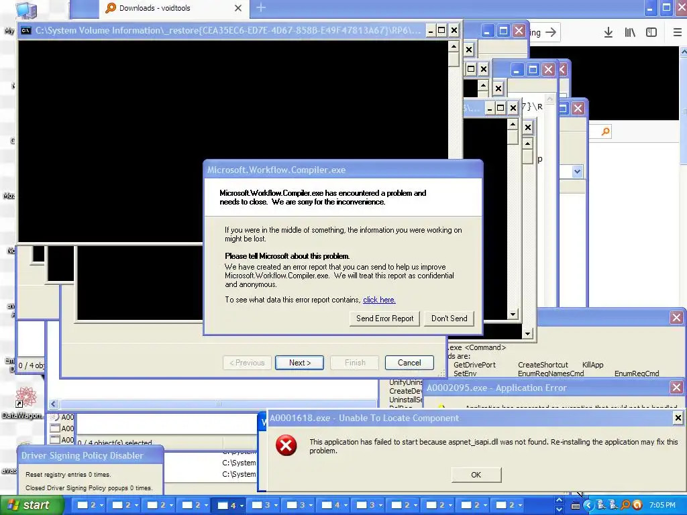Open the Firefox library icon
This screenshot has height=515, width=687.
(629, 32)
